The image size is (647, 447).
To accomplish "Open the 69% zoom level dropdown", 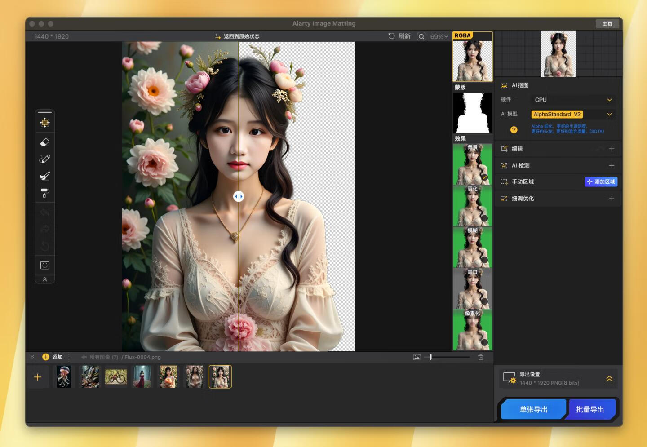I will pyautogui.click(x=439, y=36).
